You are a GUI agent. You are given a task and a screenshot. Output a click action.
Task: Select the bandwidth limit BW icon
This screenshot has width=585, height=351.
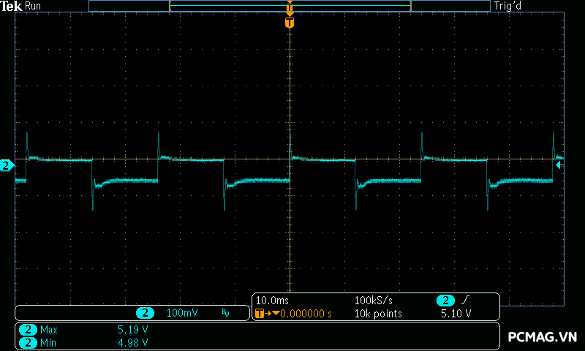click(x=225, y=313)
